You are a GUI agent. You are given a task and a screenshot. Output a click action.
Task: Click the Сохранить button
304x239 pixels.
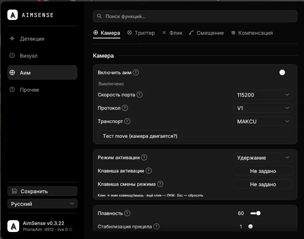42,191
